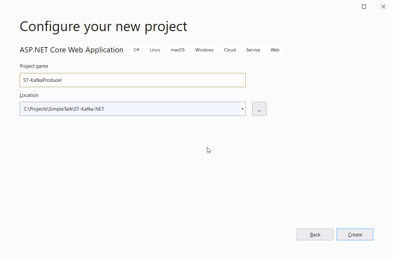Click the Linux platform tag
393x258 pixels.
tap(155, 50)
